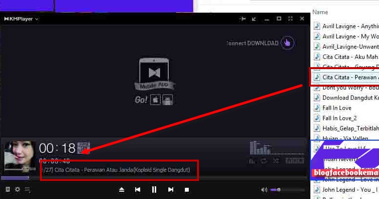Skip to the previous track
Screen dimensions: 379x199
[138, 190]
